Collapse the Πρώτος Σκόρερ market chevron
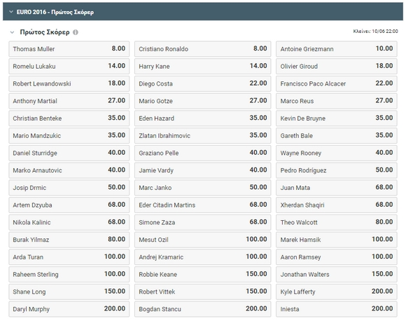 [12, 32]
